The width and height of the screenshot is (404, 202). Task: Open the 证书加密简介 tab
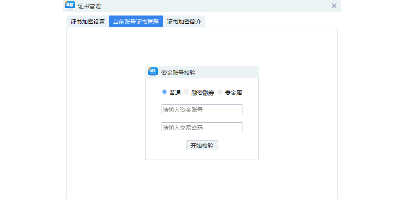184,21
